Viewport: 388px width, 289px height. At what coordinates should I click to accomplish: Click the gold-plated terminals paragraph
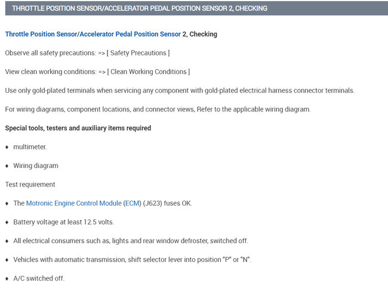179,91
